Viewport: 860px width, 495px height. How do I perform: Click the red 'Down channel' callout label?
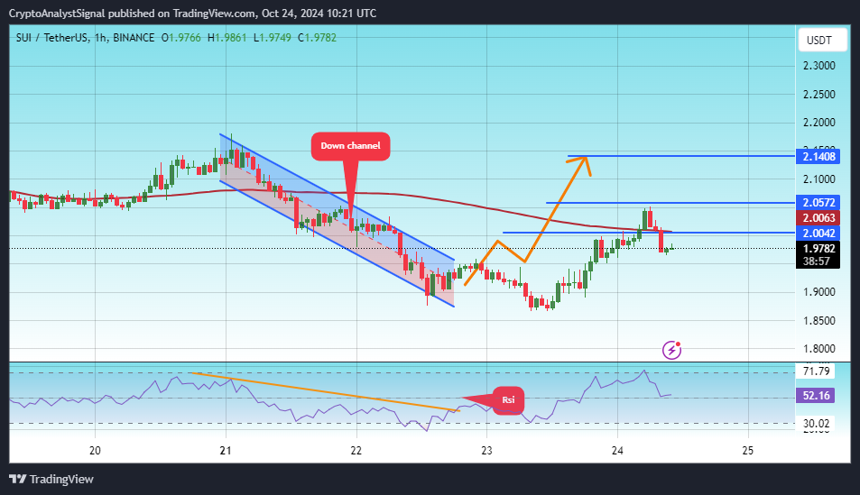[350, 146]
